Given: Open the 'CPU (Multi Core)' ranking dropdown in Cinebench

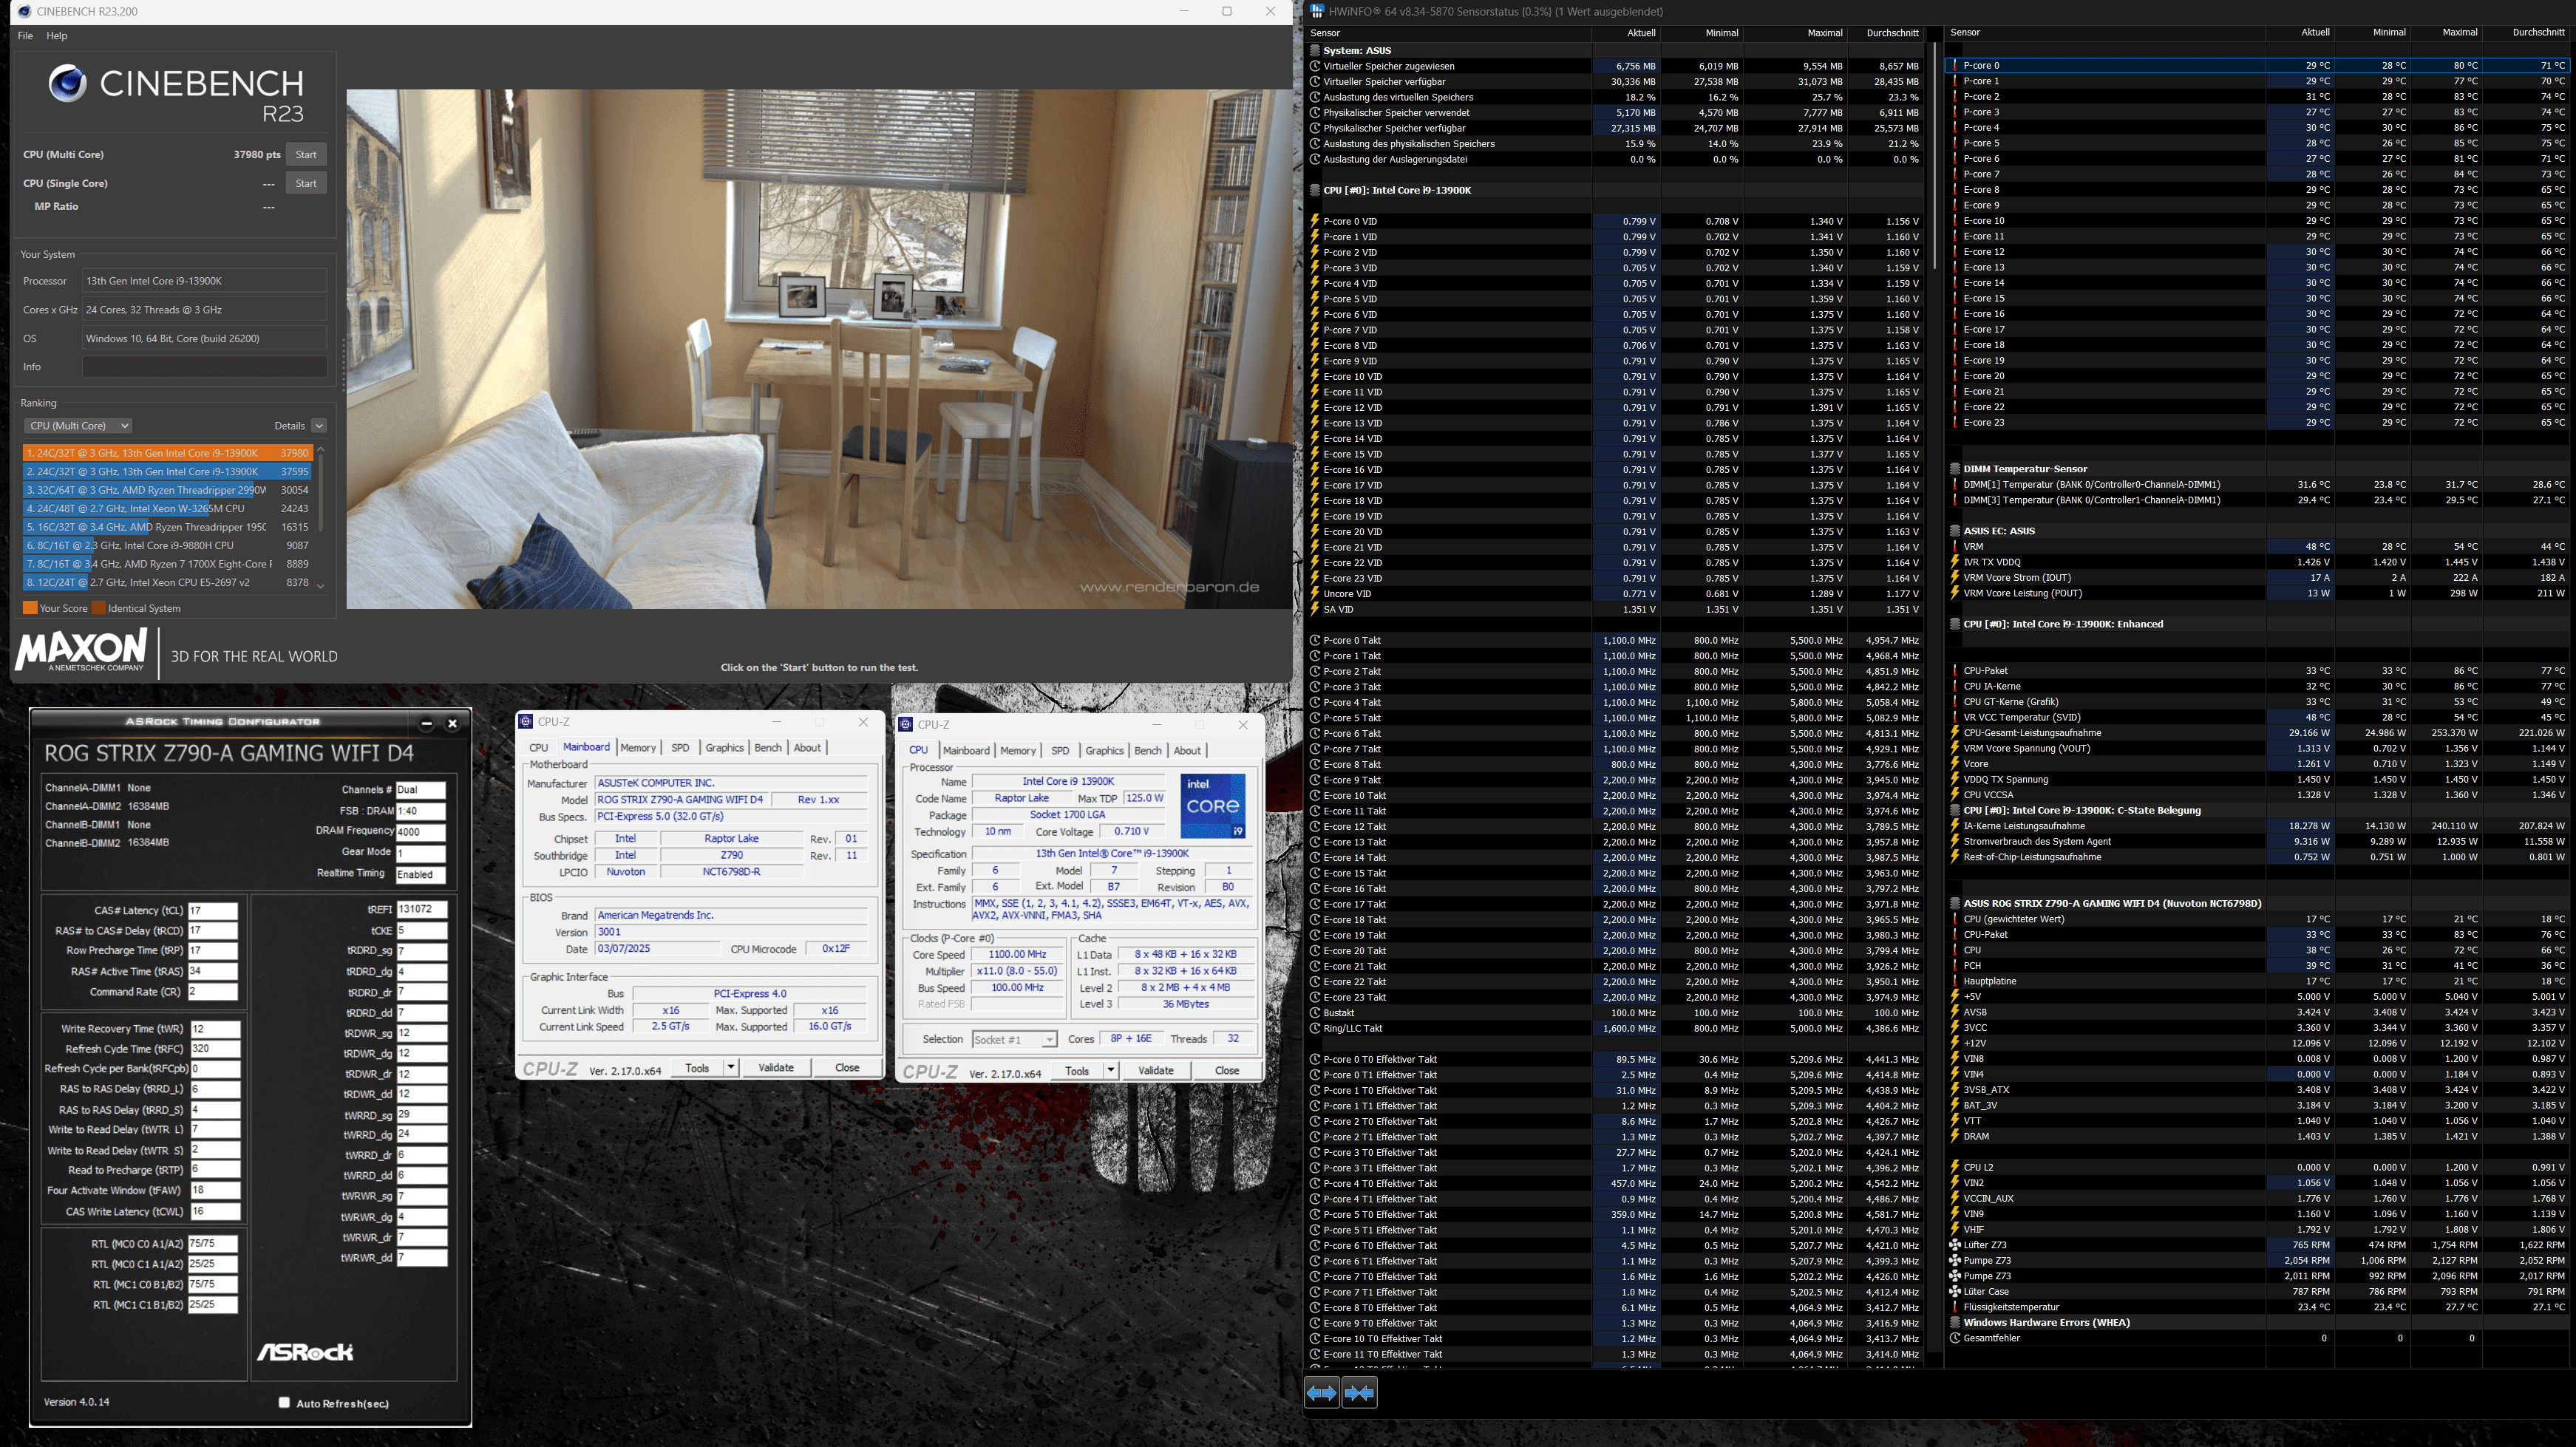Looking at the screenshot, I should click(x=77, y=426).
